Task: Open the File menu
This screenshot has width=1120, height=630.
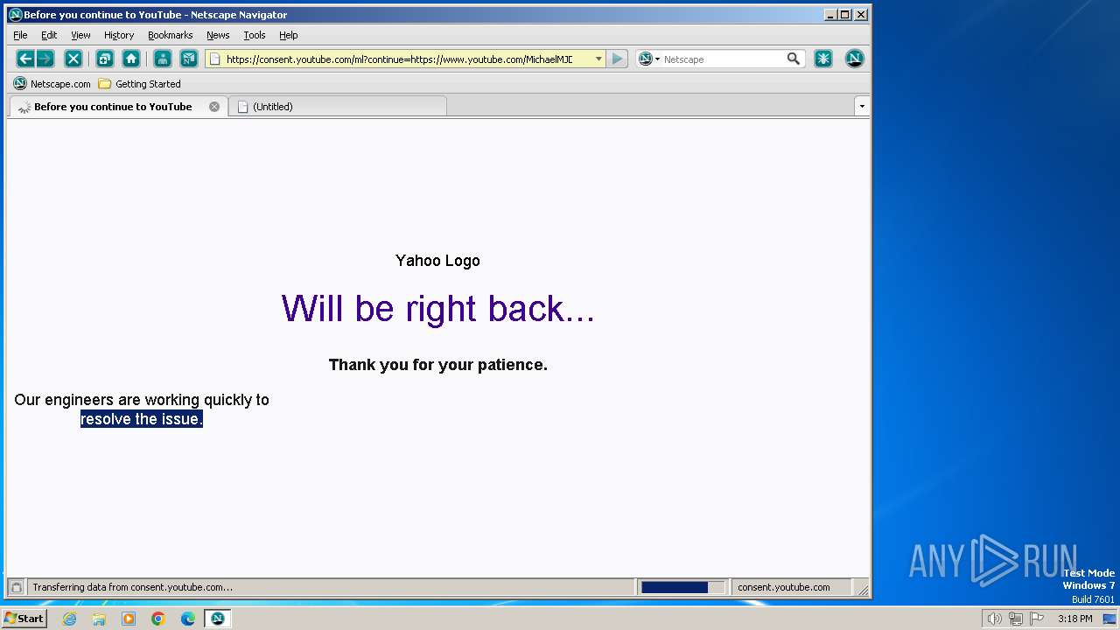Action: click(20, 35)
